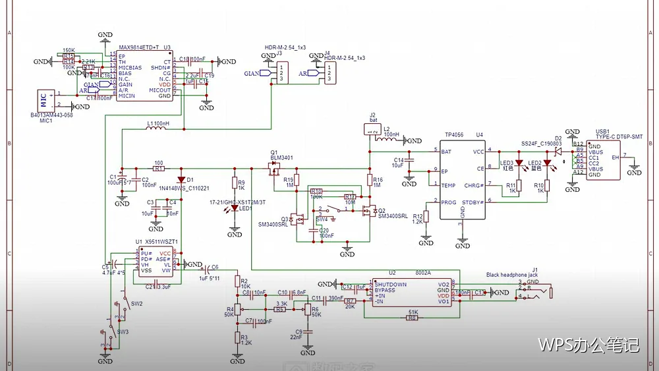Select the MAX9814ETD+T U3 amplifier chip body
The width and height of the screenshot is (659, 371).
[x=144, y=76]
